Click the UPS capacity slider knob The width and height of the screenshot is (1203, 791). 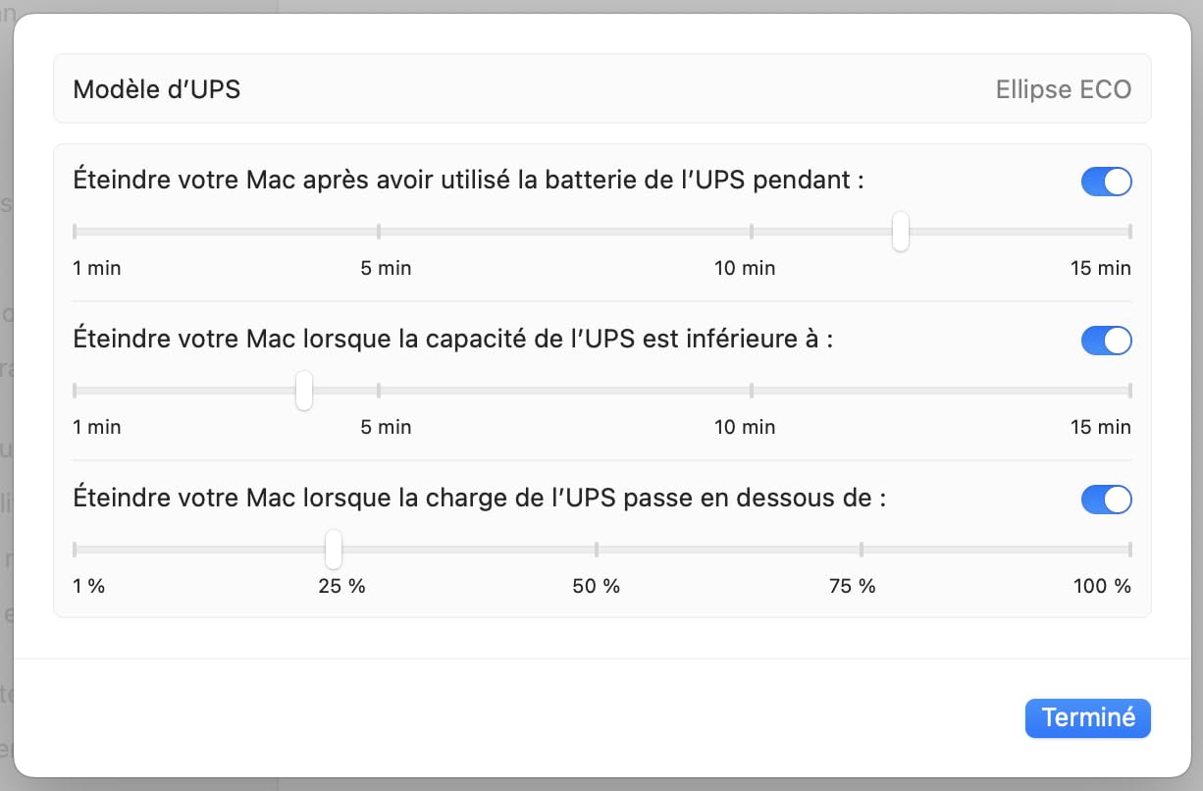(304, 391)
